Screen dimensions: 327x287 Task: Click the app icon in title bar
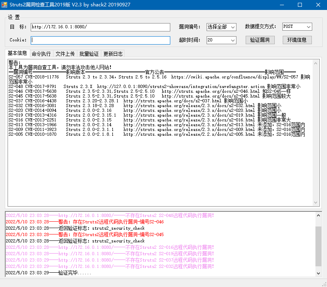tap(4, 5)
